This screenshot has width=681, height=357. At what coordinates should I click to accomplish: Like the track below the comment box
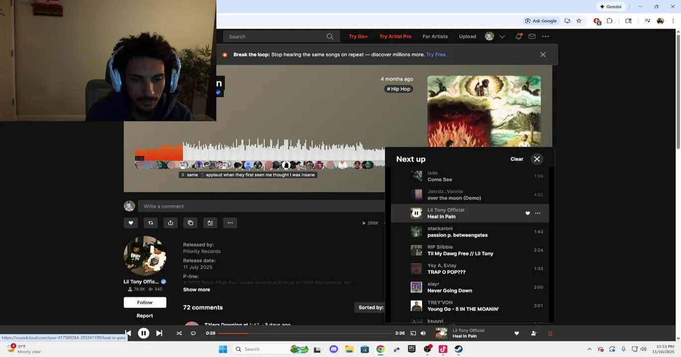[131, 223]
